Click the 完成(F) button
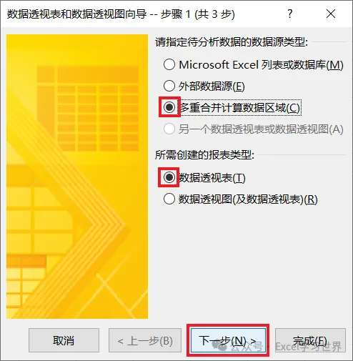The height and width of the screenshot is (361, 353). tap(310, 340)
